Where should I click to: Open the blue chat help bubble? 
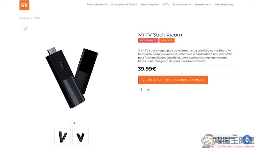tap(247, 139)
